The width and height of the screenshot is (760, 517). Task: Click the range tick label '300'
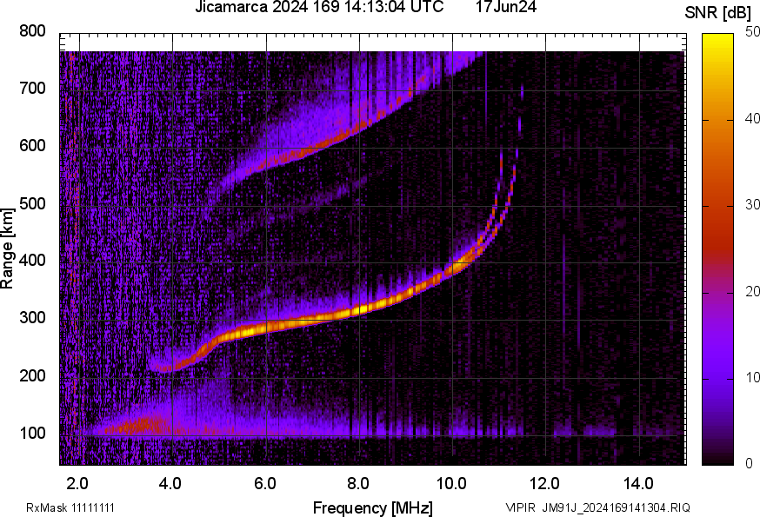32,318
